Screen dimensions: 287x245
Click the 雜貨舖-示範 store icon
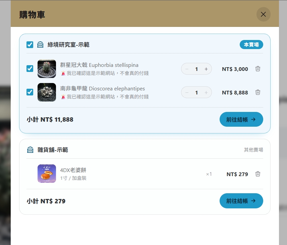tap(30, 150)
